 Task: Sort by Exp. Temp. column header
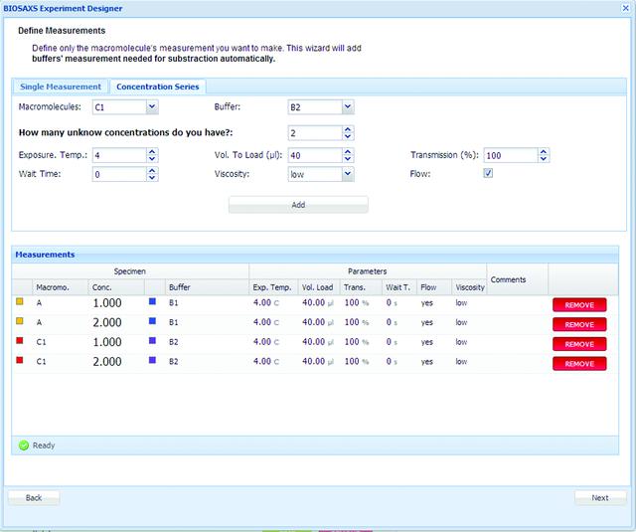pos(273,287)
